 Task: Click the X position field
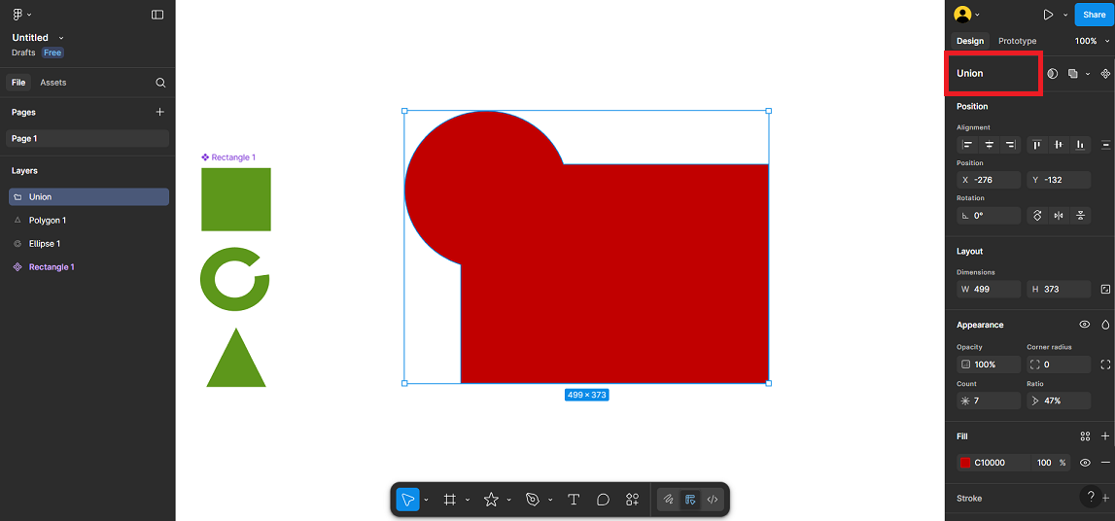click(x=989, y=180)
